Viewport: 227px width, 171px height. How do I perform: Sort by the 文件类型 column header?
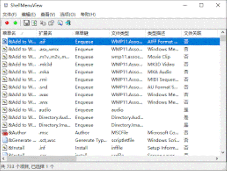click(127, 33)
